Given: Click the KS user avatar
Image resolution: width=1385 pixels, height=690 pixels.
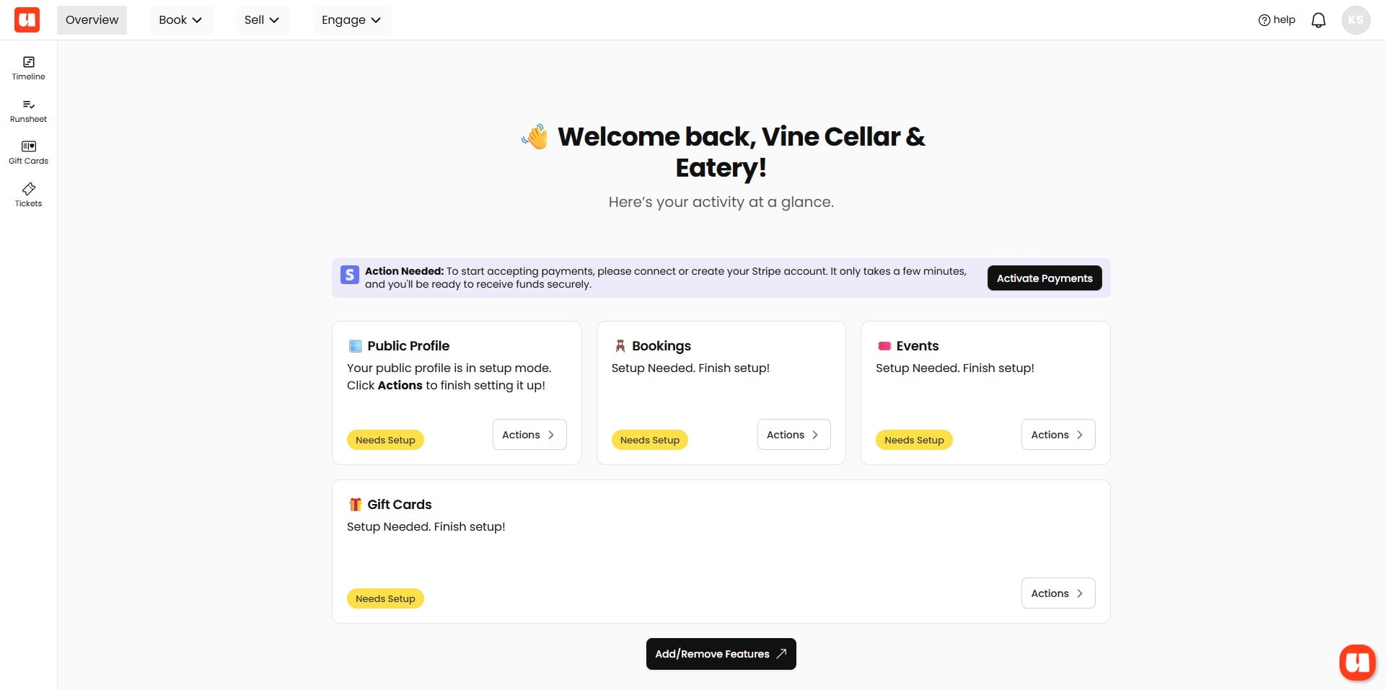Looking at the screenshot, I should [1355, 20].
